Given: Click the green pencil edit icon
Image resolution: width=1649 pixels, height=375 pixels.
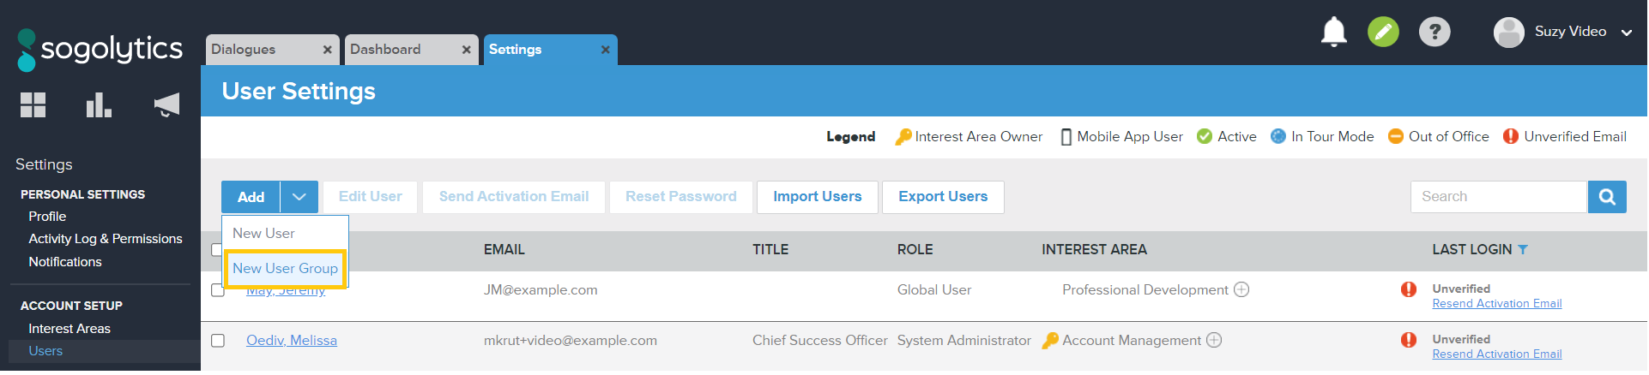Looking at the screenshot, I should (x=1383, y=33).
